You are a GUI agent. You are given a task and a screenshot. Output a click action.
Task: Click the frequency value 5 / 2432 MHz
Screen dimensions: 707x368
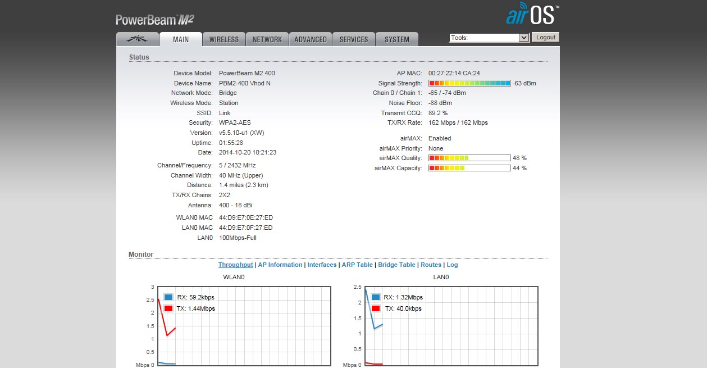tap(238, 165)
